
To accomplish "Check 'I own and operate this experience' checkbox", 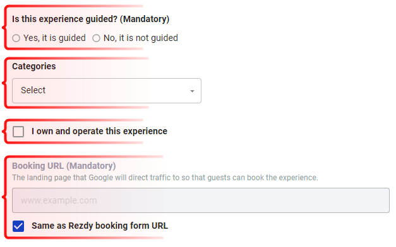I will click(x=18, y=132).
